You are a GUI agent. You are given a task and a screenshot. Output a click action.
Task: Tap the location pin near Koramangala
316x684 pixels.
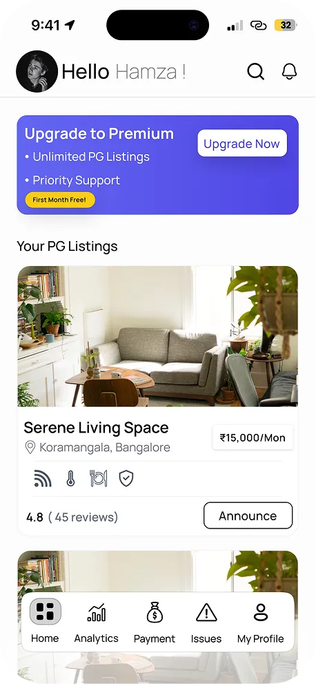tap(30, 448)
